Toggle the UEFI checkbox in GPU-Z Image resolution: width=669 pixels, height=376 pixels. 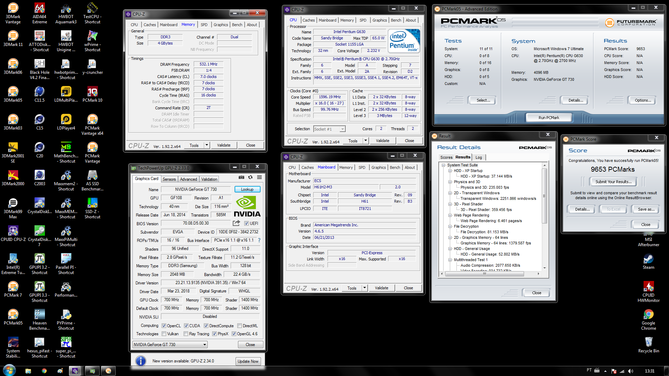246,224
